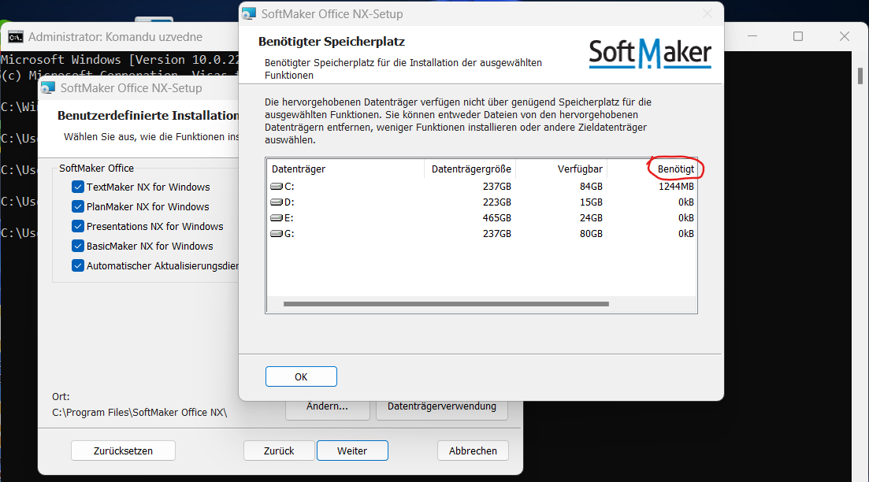Click the E: drive icon in the disk list
Viewport: 869px width, 482px height.
(277, 217)
